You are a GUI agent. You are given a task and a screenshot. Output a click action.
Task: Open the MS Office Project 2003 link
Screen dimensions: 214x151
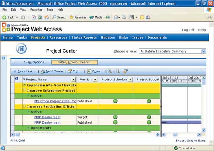[x=55, y=101]
